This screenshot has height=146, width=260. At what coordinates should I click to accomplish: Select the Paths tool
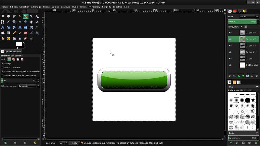[x=3, y=22]
